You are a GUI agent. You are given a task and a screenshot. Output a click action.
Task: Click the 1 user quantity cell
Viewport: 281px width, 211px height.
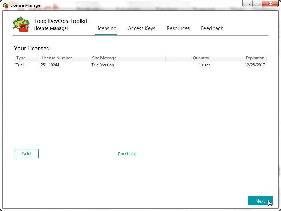coord(204,65)
